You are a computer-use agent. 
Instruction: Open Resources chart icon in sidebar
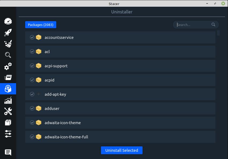click(x=8, y=100)
